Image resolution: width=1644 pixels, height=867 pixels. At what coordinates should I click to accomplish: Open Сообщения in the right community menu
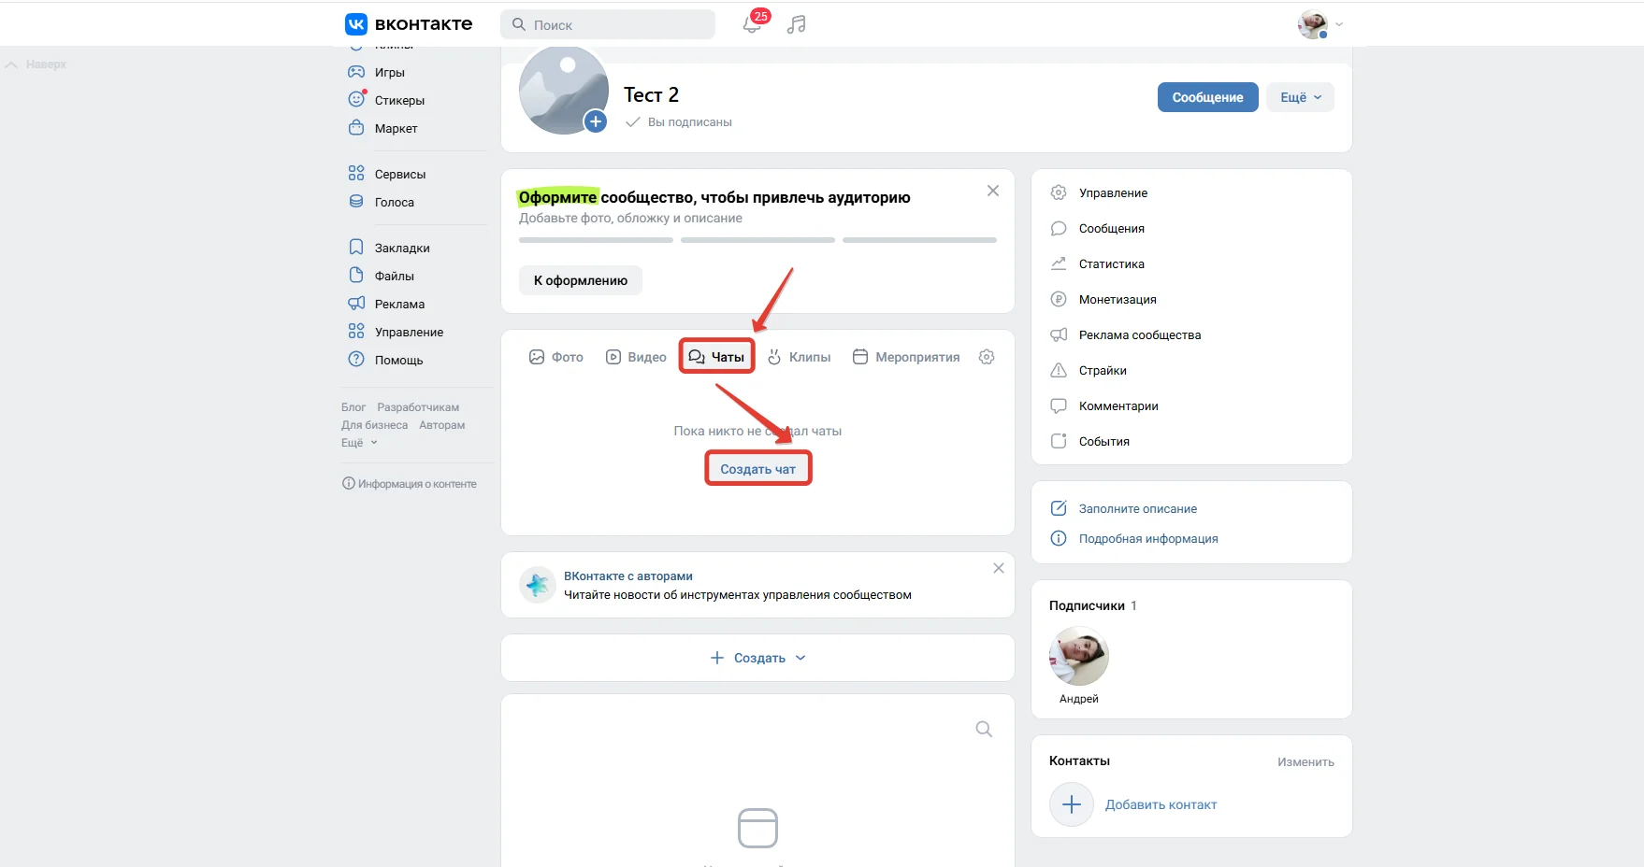tap(1111, 228)
